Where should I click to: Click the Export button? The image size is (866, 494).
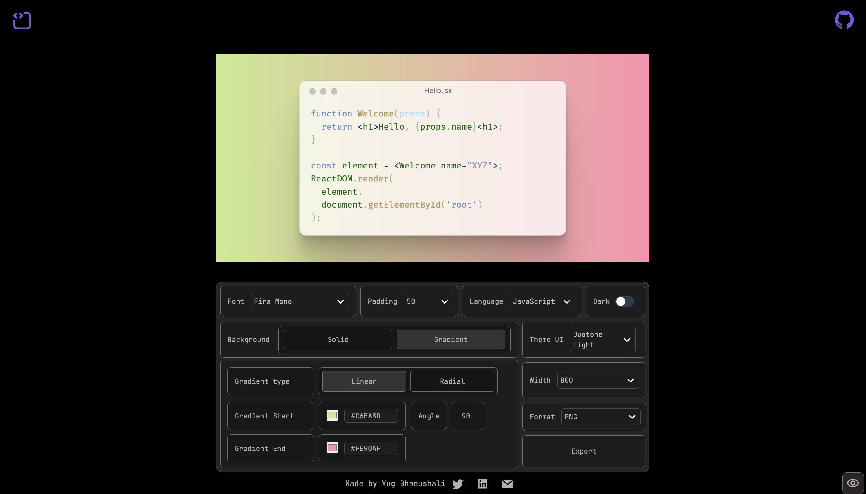tap(584, 451)
